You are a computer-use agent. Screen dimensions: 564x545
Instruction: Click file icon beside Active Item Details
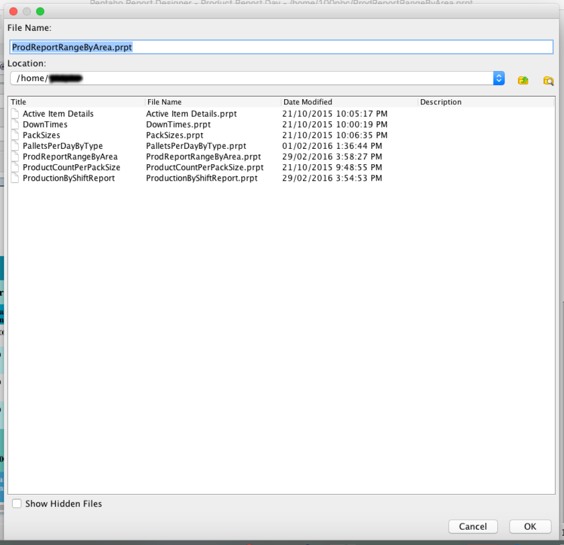tap(15, 114)
